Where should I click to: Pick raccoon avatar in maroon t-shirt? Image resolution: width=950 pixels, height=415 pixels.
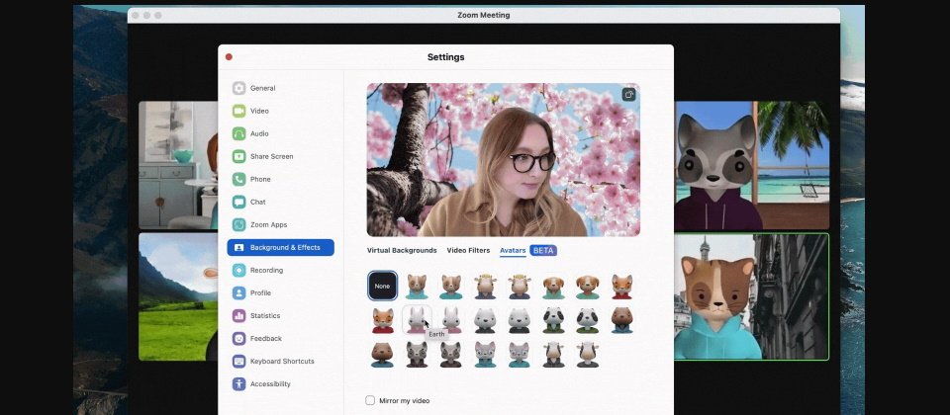[x=451, y=355]
